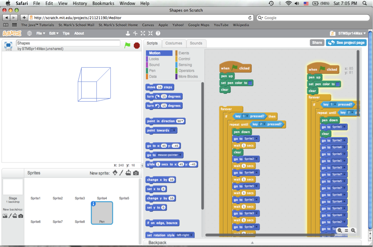Click the pen color swatch in the first script
Viewport: 373px width, 247px height.
(x=250, y=83)
